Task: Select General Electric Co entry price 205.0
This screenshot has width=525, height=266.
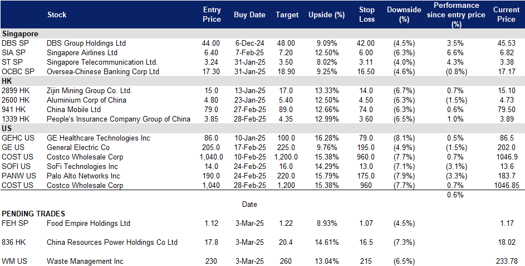Action: [x=212, y=147]
